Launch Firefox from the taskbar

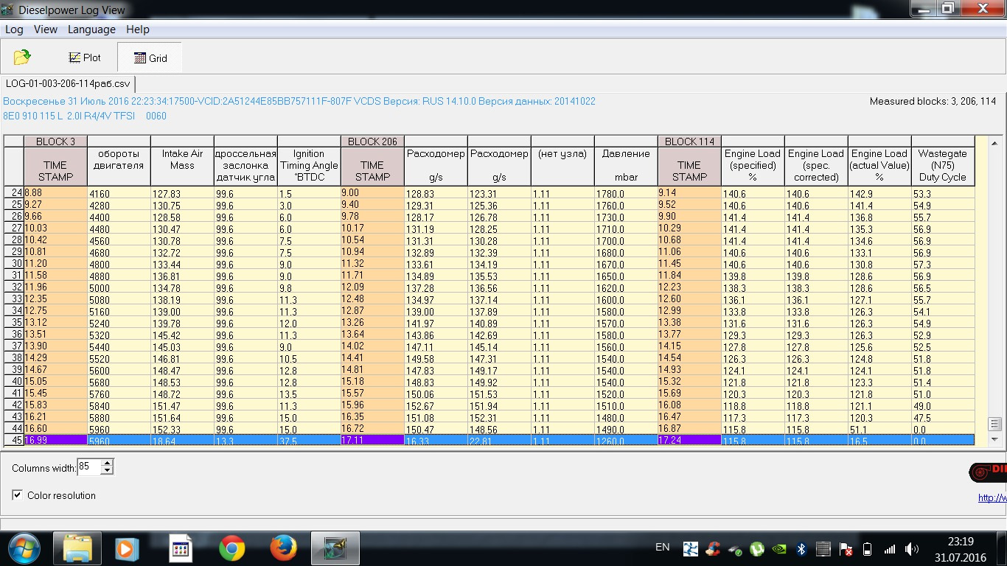283,548
